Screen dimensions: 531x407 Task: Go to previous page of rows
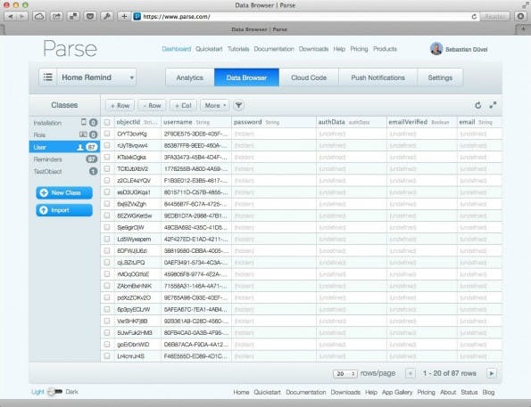[x=411, y=373]
